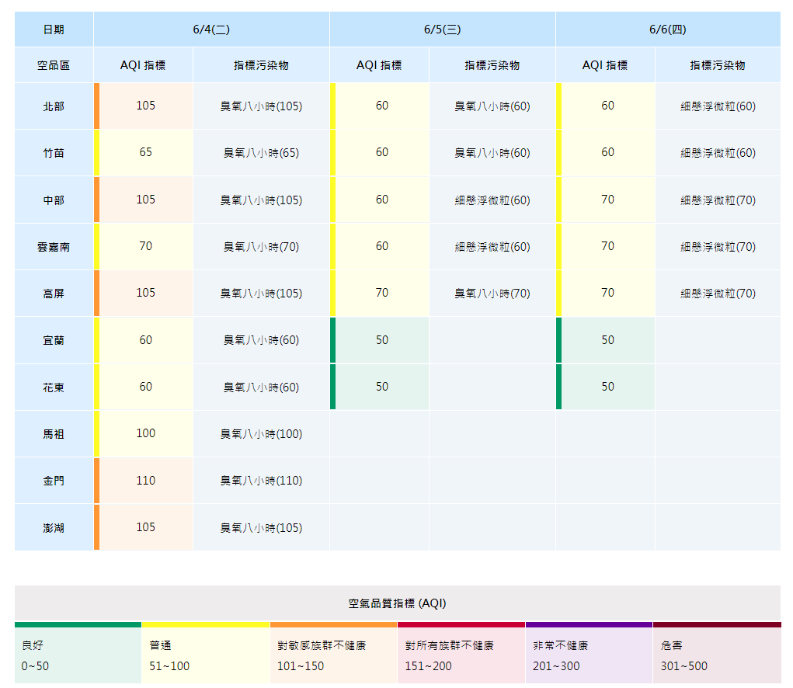793x688 pixels.
Task: Click the yellow bar beside 馬祖 100
Action: [x=95, y=433]
